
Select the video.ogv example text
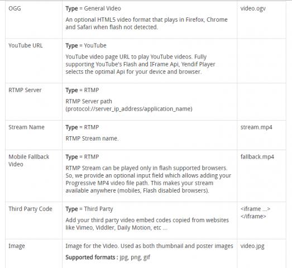(x=253, y=8)
